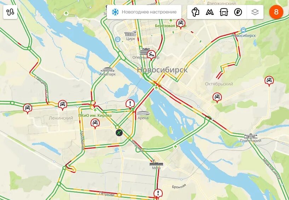The width and height of the screenshot is (289, 200).
Task: Open the map layers selector
Action: [x=255, y=12]
